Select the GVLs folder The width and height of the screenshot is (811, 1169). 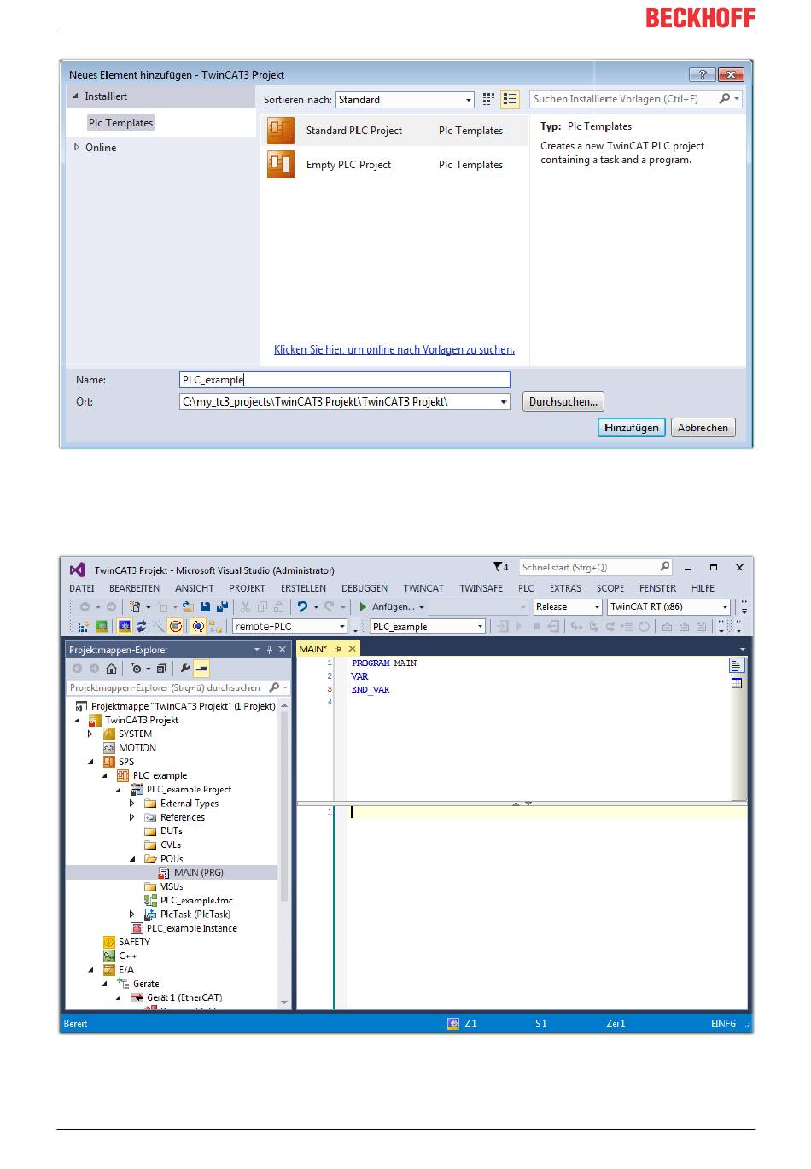tap(171, 845)
